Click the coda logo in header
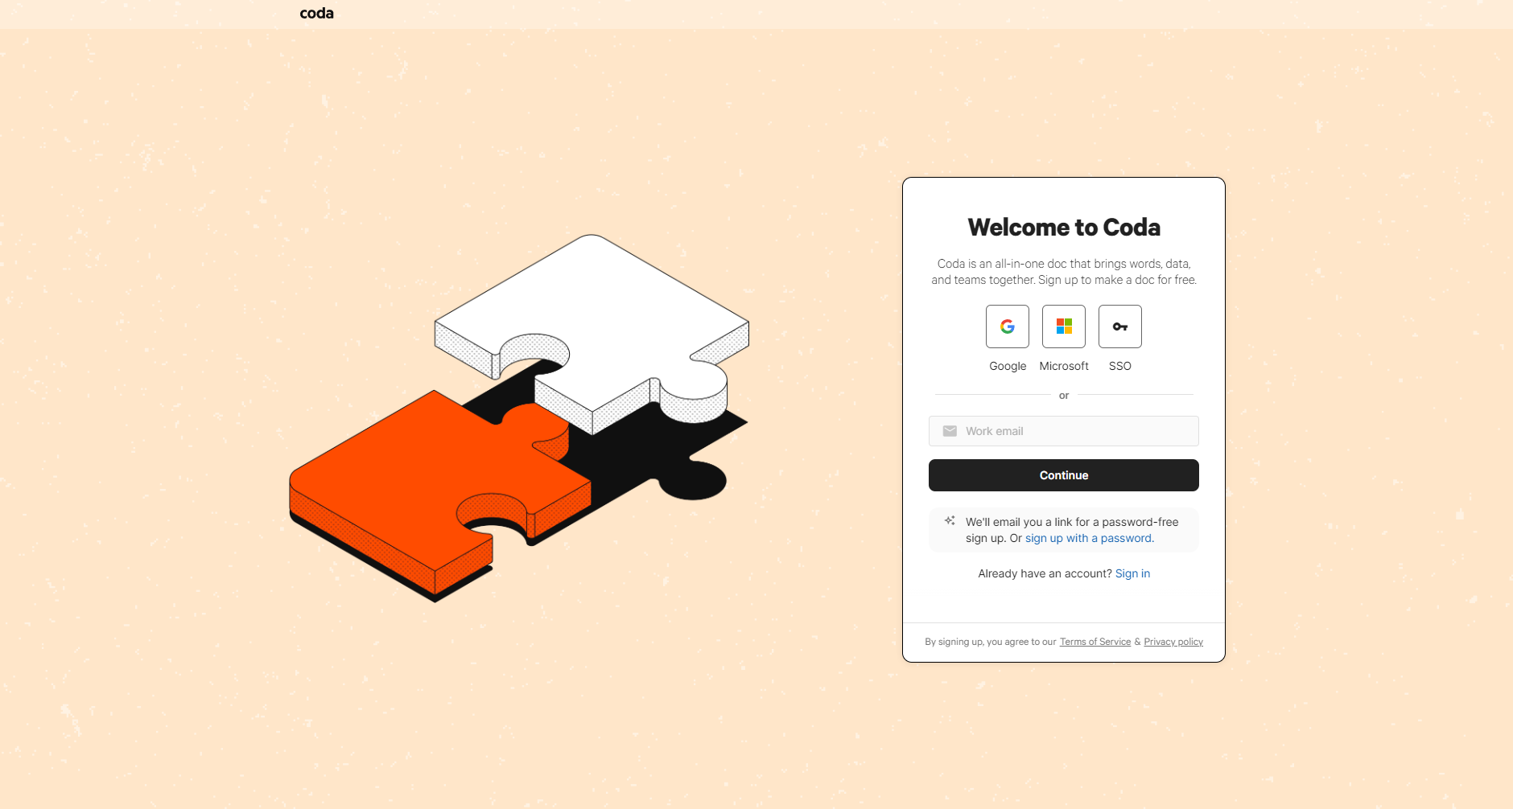Viewport: 1513px width, 809px height. click(x=316, y=14)
